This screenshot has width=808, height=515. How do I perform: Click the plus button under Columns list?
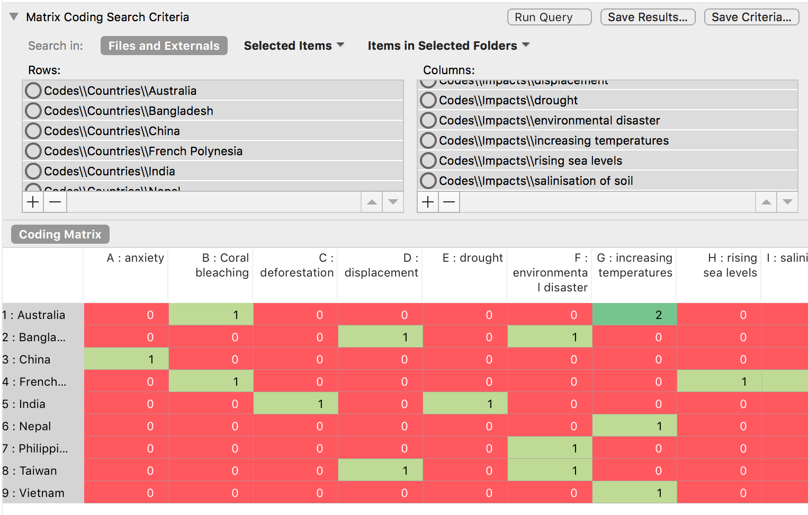(x=428, y=202)
